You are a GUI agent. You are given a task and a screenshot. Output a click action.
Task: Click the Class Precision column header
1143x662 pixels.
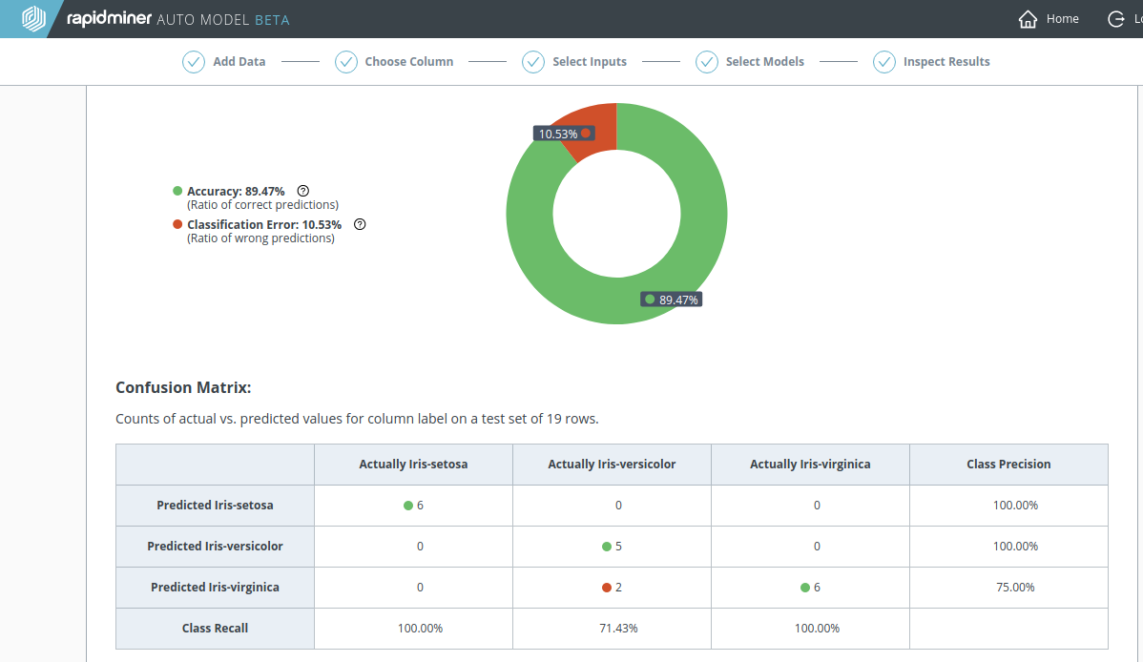point(1008,465)
